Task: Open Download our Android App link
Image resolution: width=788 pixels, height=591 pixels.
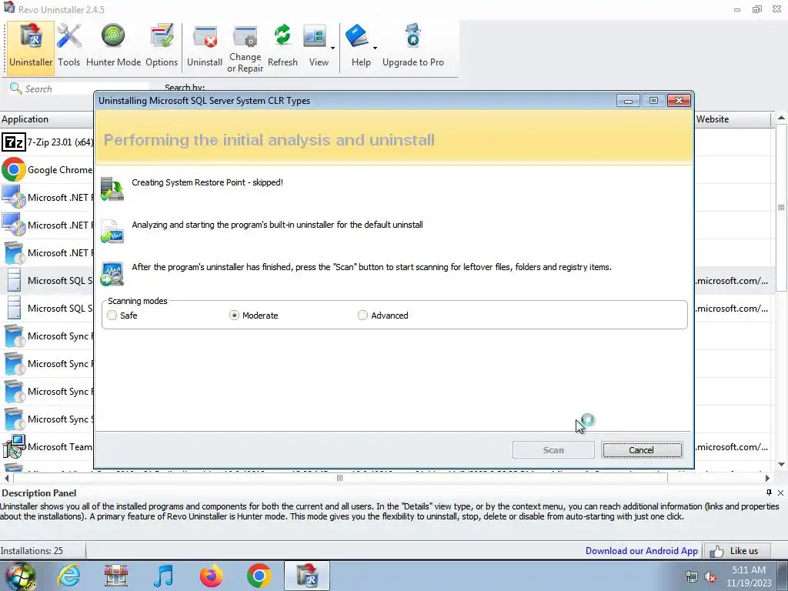Action: pyautogui.click(x=641, y=551)
